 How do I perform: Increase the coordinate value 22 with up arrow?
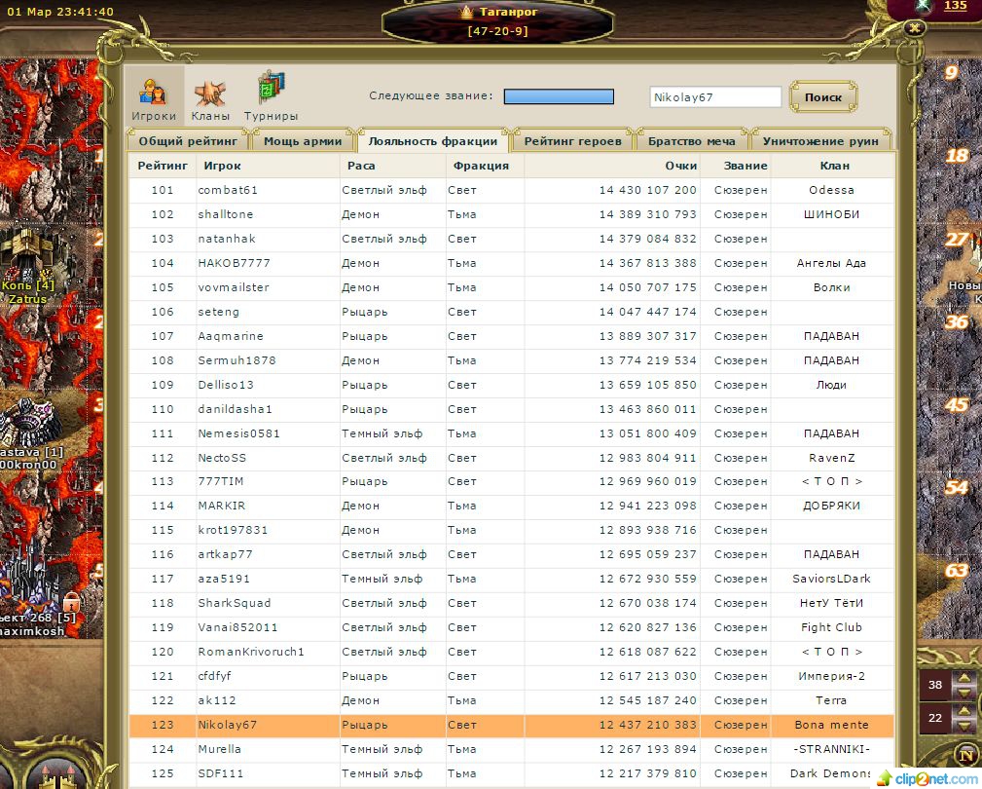tap(964, 711)
